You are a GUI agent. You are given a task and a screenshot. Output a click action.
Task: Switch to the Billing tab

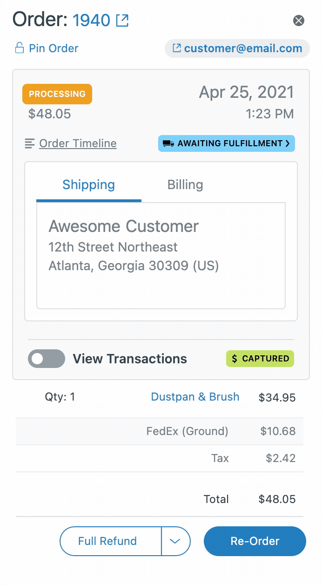(185, 184)
